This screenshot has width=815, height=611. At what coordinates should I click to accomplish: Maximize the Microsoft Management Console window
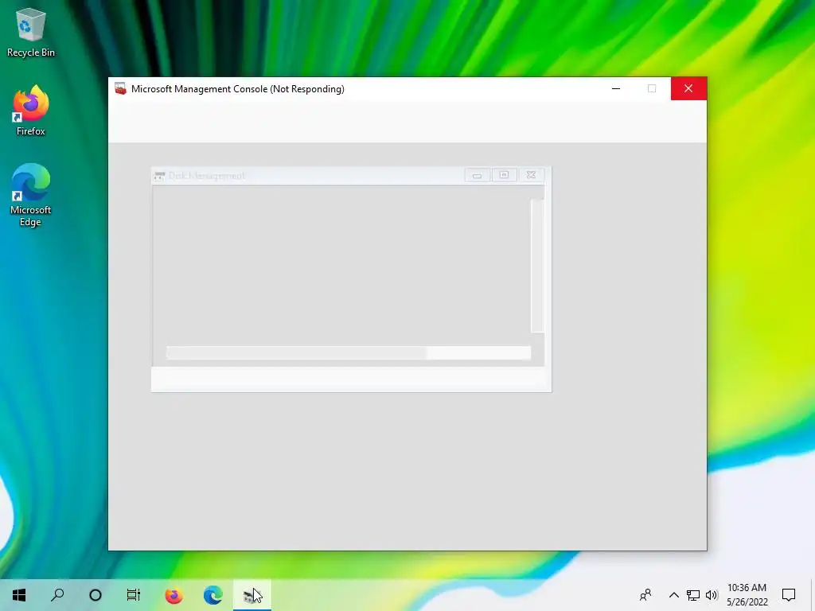point(652,89)
